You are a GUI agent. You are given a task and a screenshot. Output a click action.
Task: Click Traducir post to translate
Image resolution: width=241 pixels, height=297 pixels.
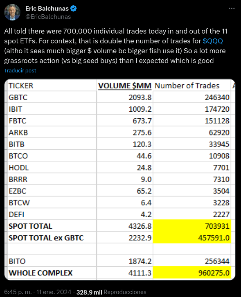click(20, 70)
